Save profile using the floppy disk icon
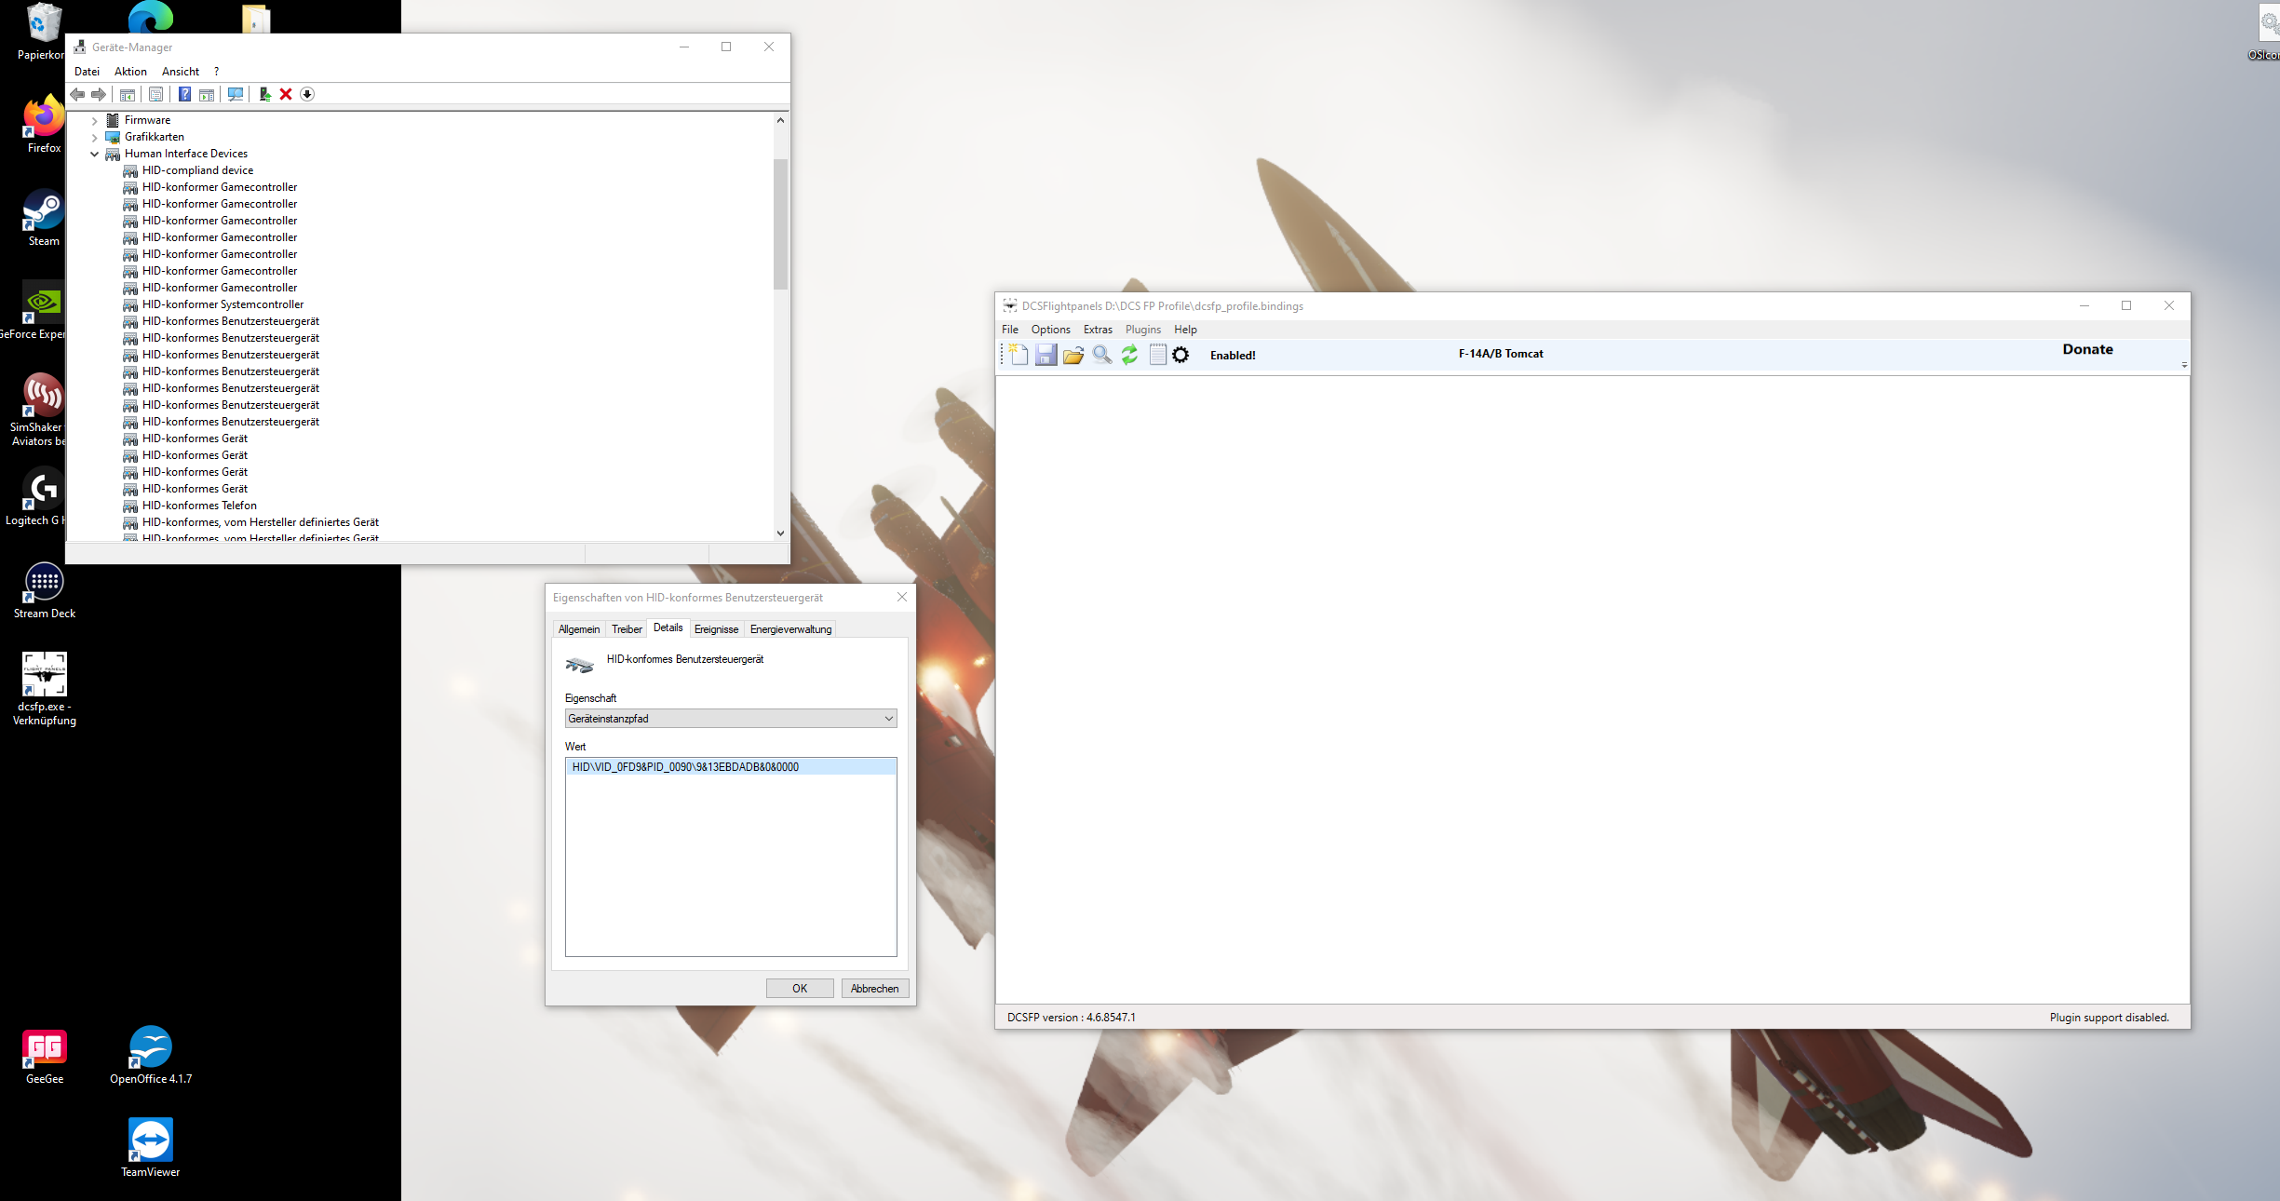The image size is (2280, 1201). pyautogui.click(x=1046, y=355)
